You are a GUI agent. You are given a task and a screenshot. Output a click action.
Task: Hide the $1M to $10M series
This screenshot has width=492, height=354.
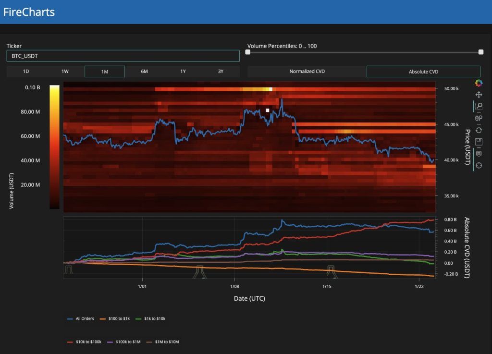click(x=167, y=342)
